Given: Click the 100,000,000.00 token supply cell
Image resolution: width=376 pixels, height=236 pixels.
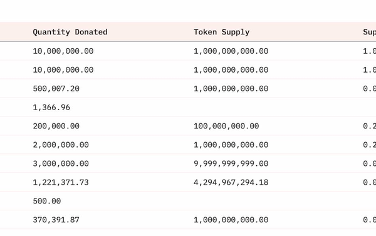Looking at the screenshot, I should pyautogui.click(x=226, y=126).
